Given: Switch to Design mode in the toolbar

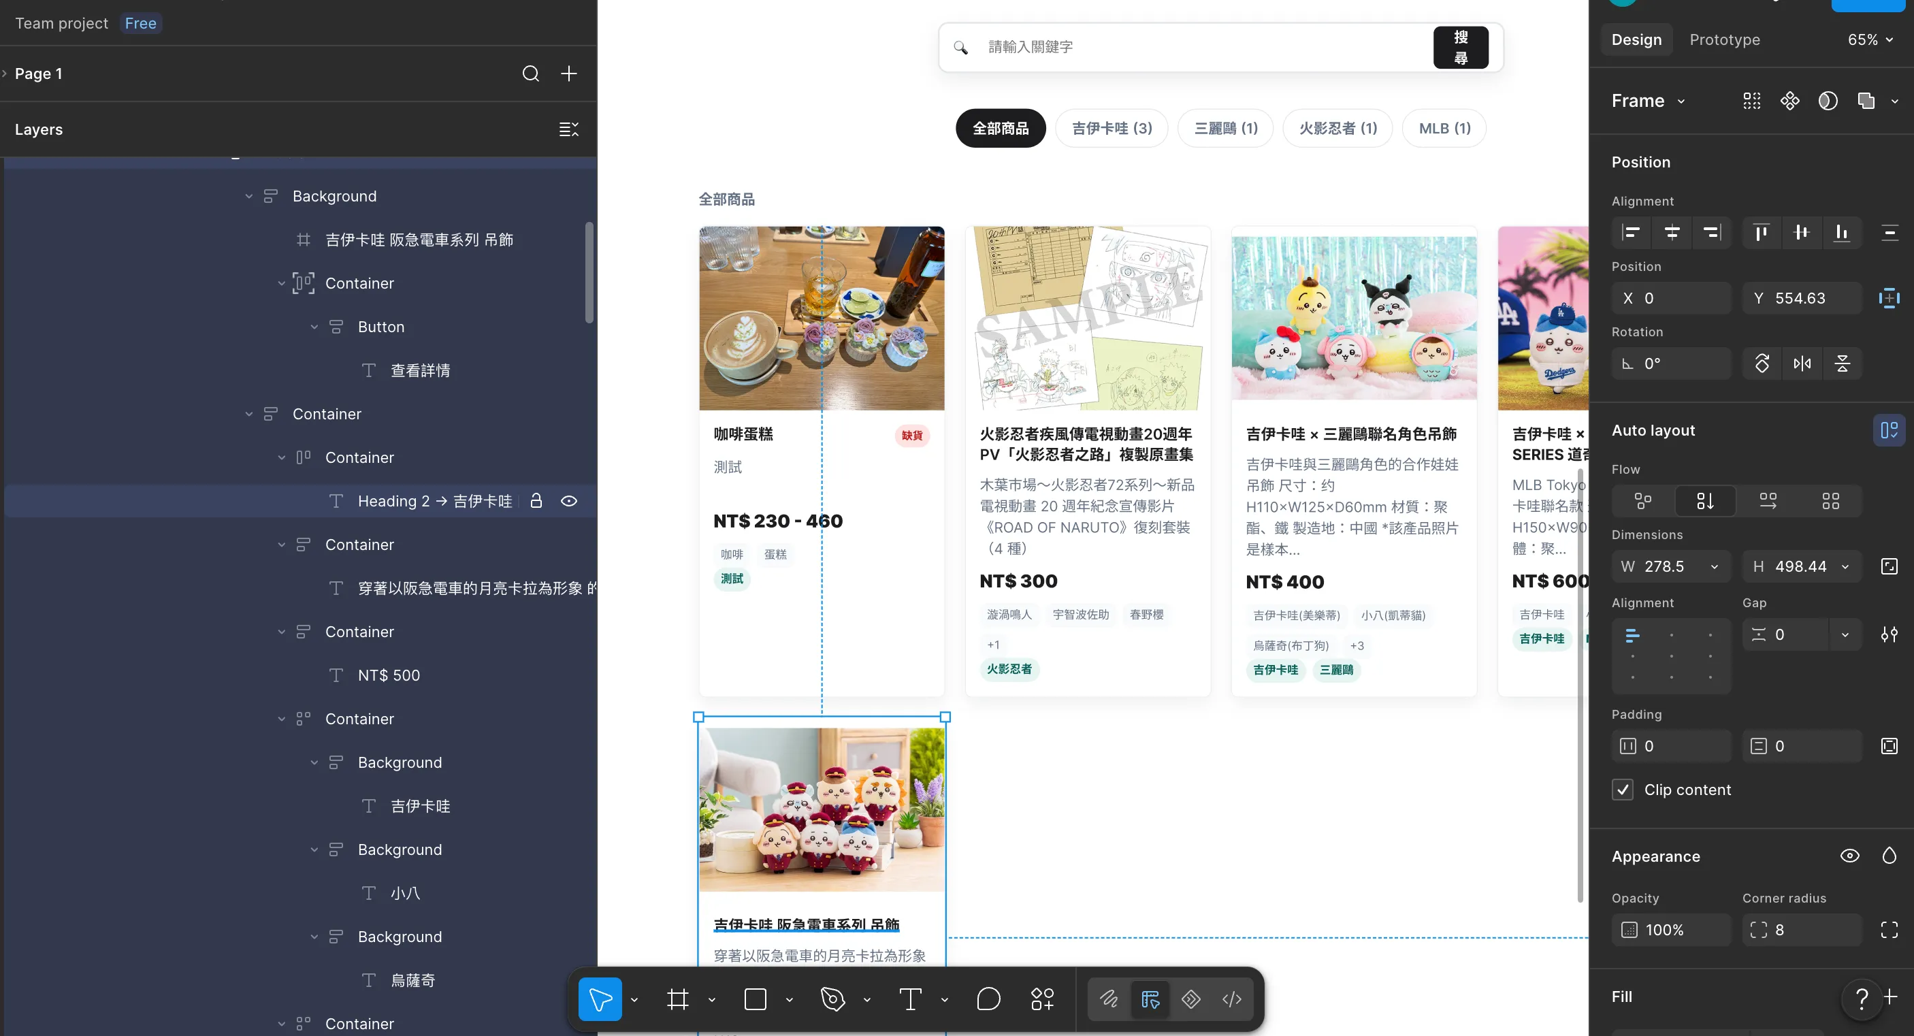Looking at the screenshot, I should pos(1150,999).
